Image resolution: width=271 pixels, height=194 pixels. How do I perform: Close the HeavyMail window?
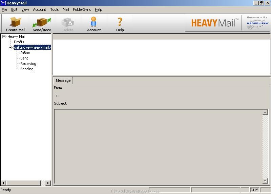tap(267, 3)
